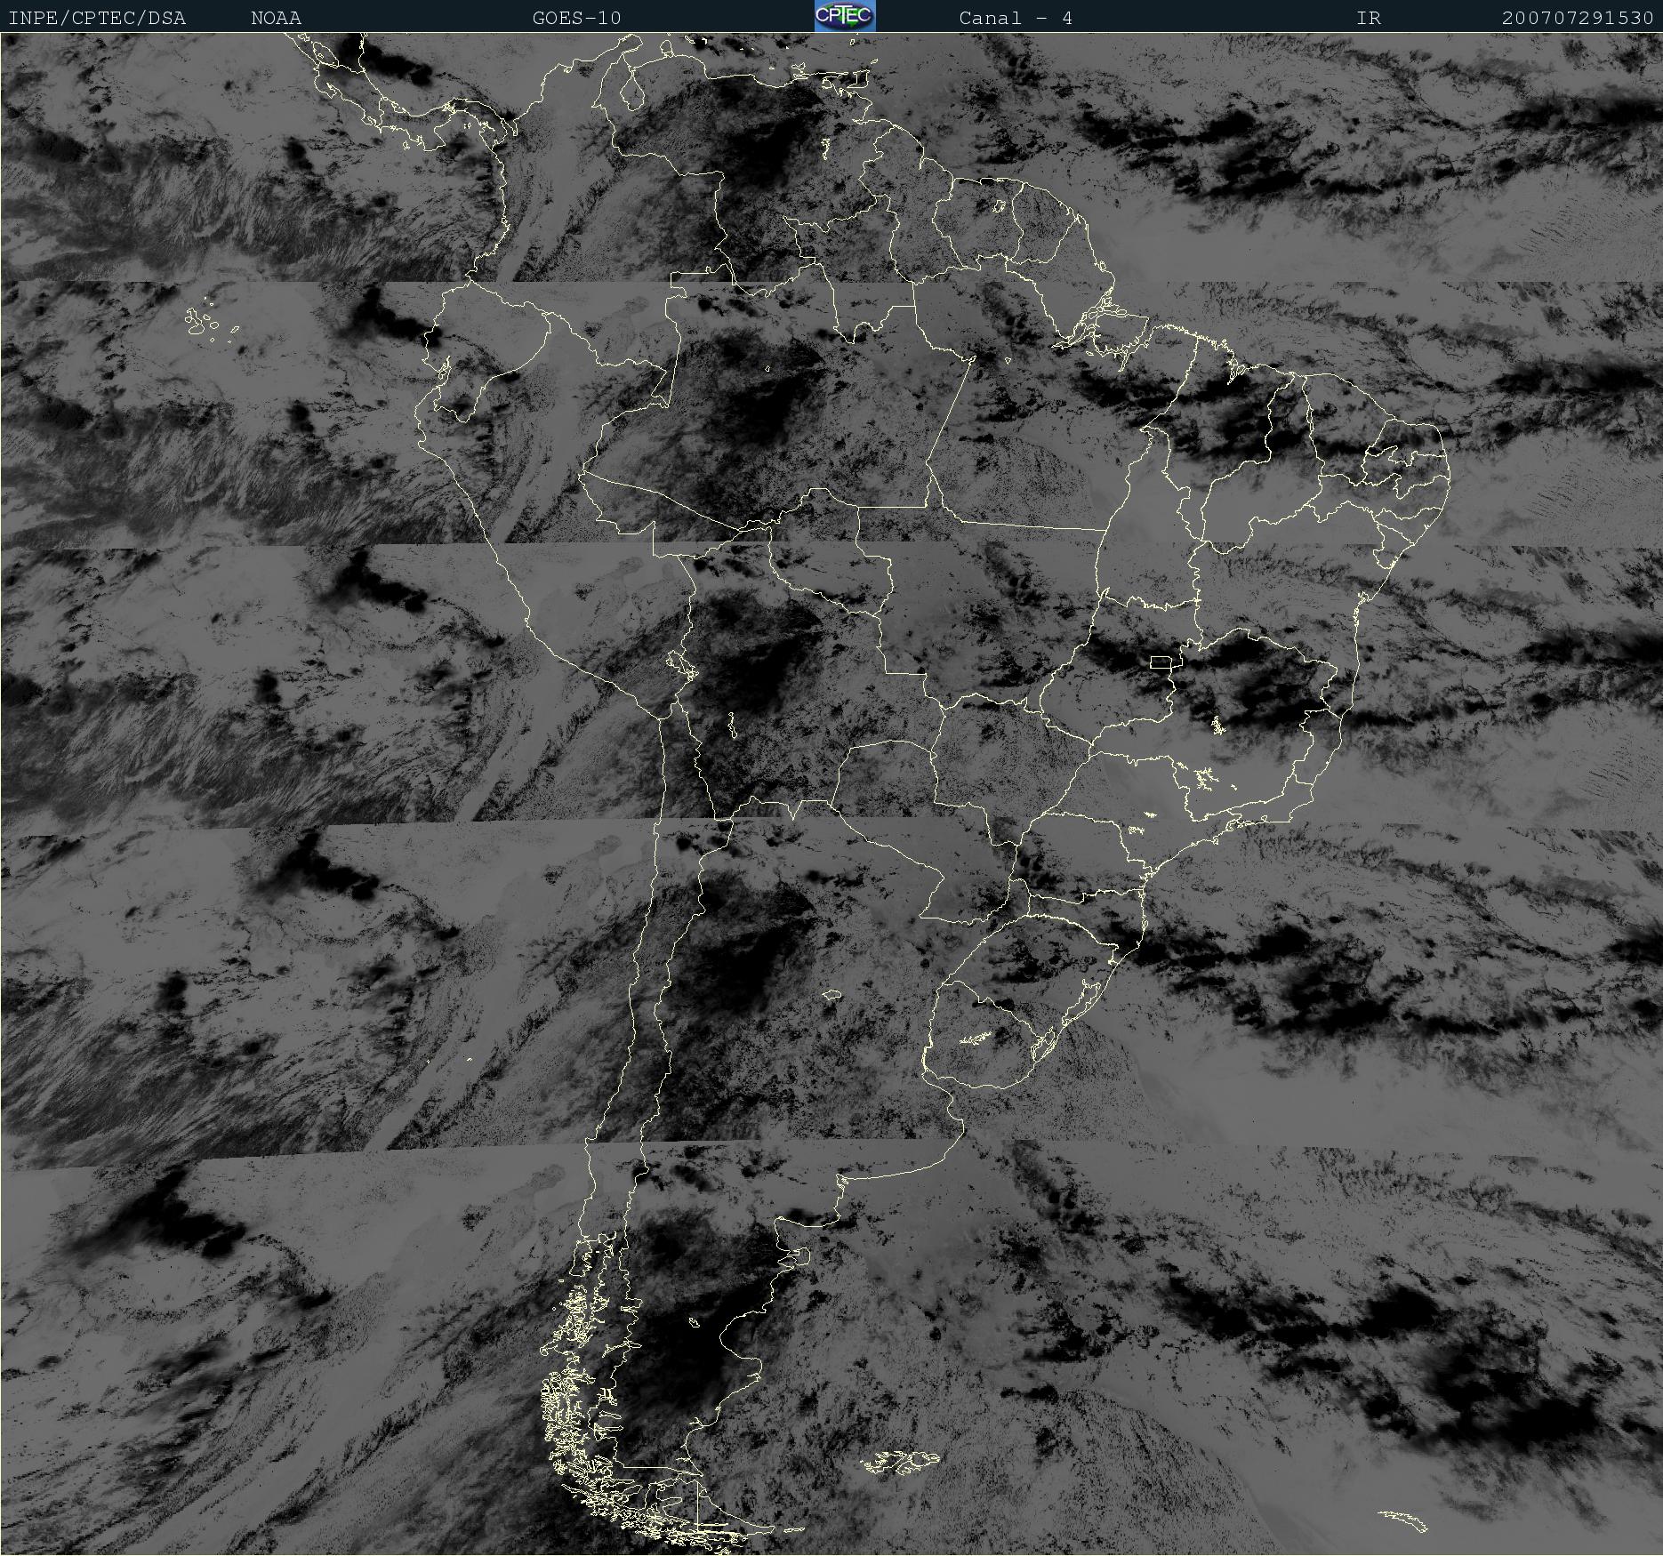Select the GOES-10 satellite label
The image size is (1663, 1556).
576,18
